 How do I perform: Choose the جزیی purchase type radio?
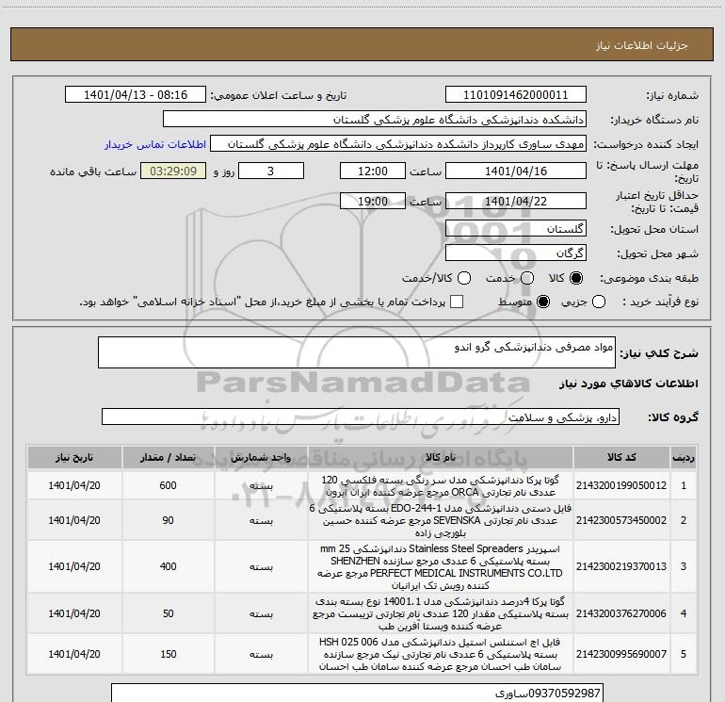tap(599, 302)
